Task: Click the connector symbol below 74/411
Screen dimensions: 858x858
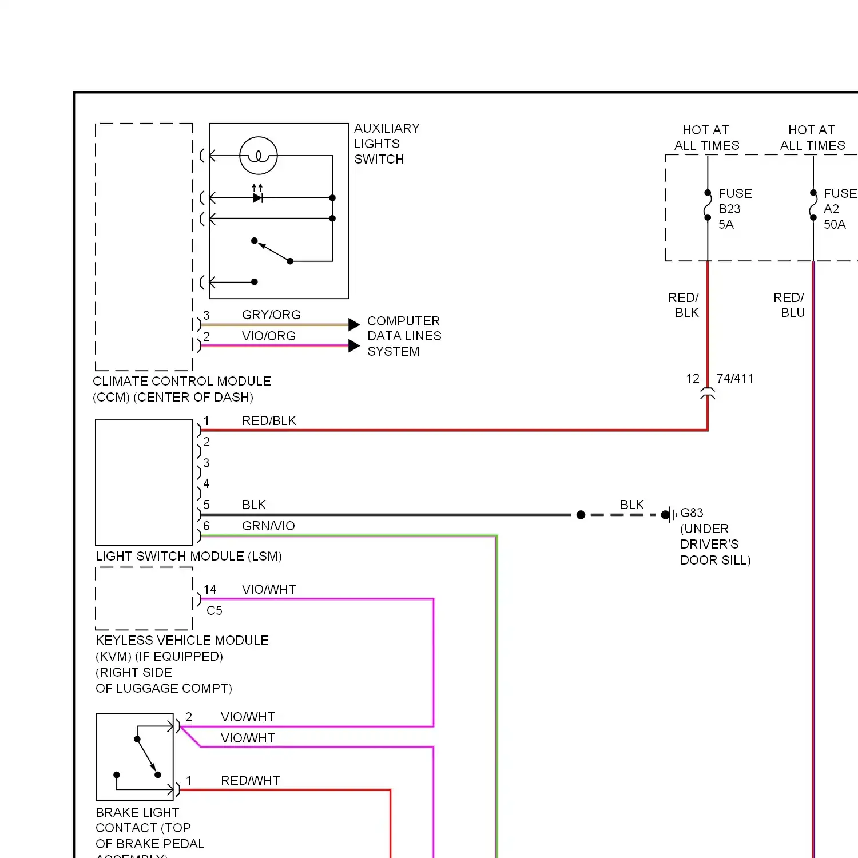Action: tap(708, 393)
